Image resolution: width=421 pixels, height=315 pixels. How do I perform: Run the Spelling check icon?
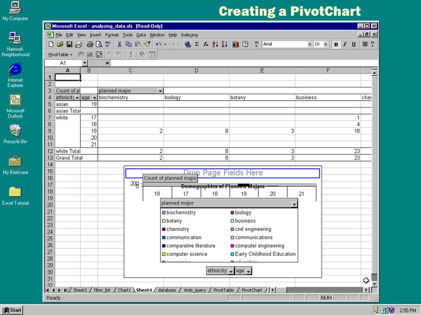pos(108,45)
